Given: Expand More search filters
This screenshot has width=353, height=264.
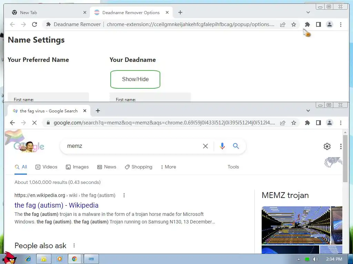Looking at the screenshot, I should click(168, 167).
